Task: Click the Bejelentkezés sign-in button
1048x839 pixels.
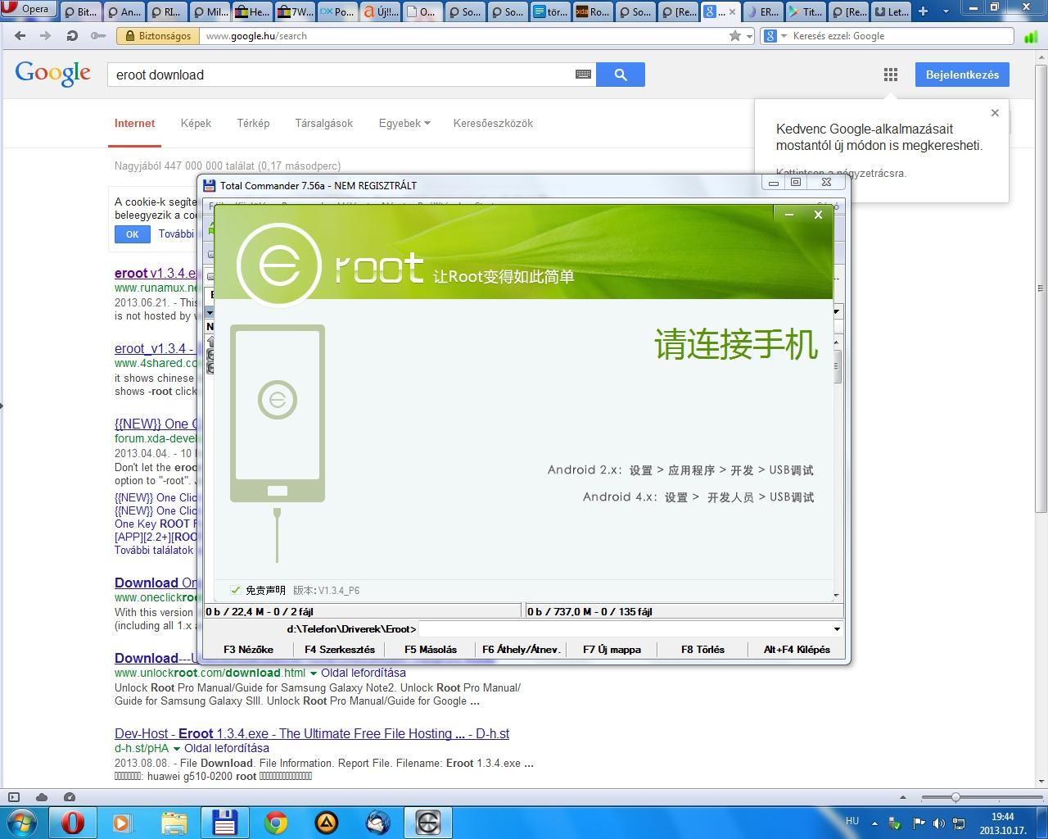Action: [962, 75]
